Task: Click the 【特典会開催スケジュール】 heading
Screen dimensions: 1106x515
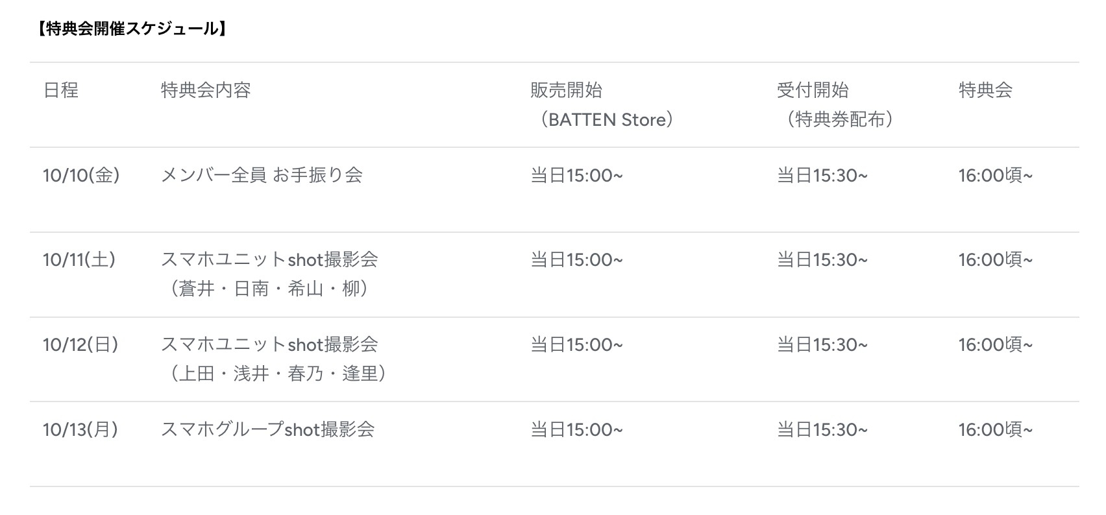Action: (x=131, y=29)
